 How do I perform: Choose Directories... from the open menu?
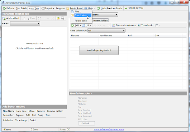coord(81,15)
